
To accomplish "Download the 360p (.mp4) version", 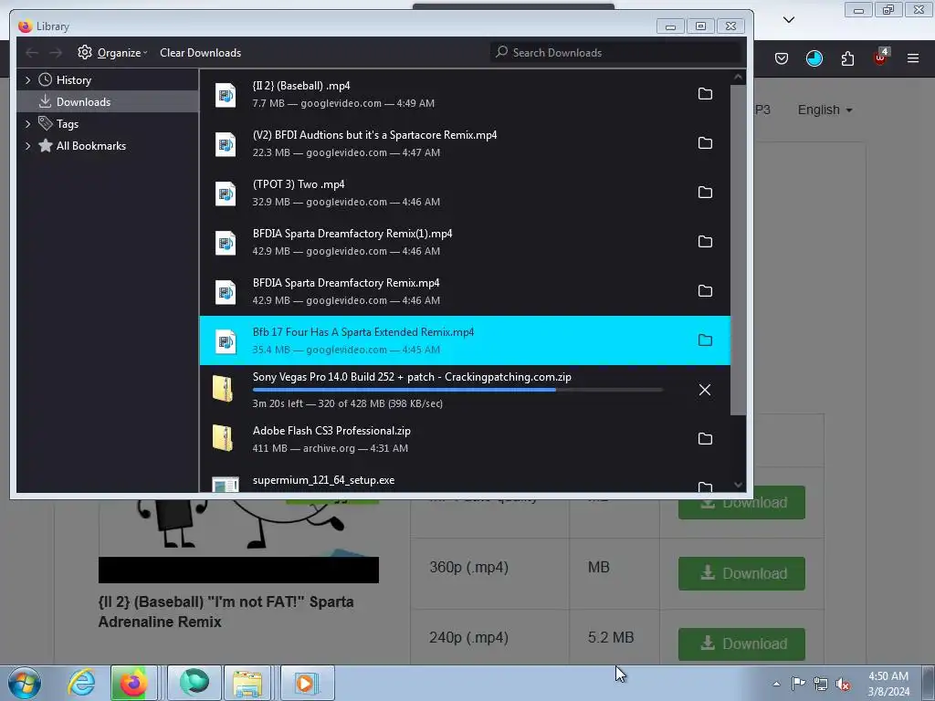I will (741, 573).
